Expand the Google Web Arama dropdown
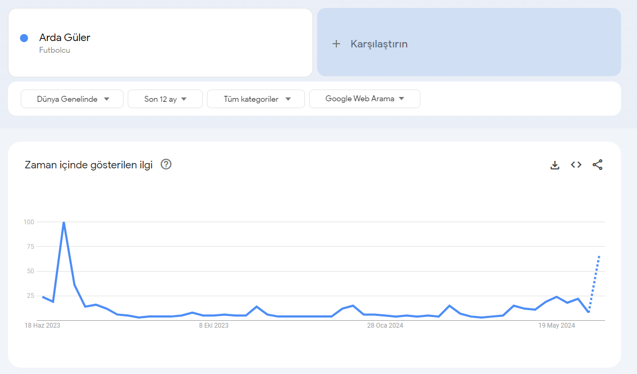 point(365,99)
